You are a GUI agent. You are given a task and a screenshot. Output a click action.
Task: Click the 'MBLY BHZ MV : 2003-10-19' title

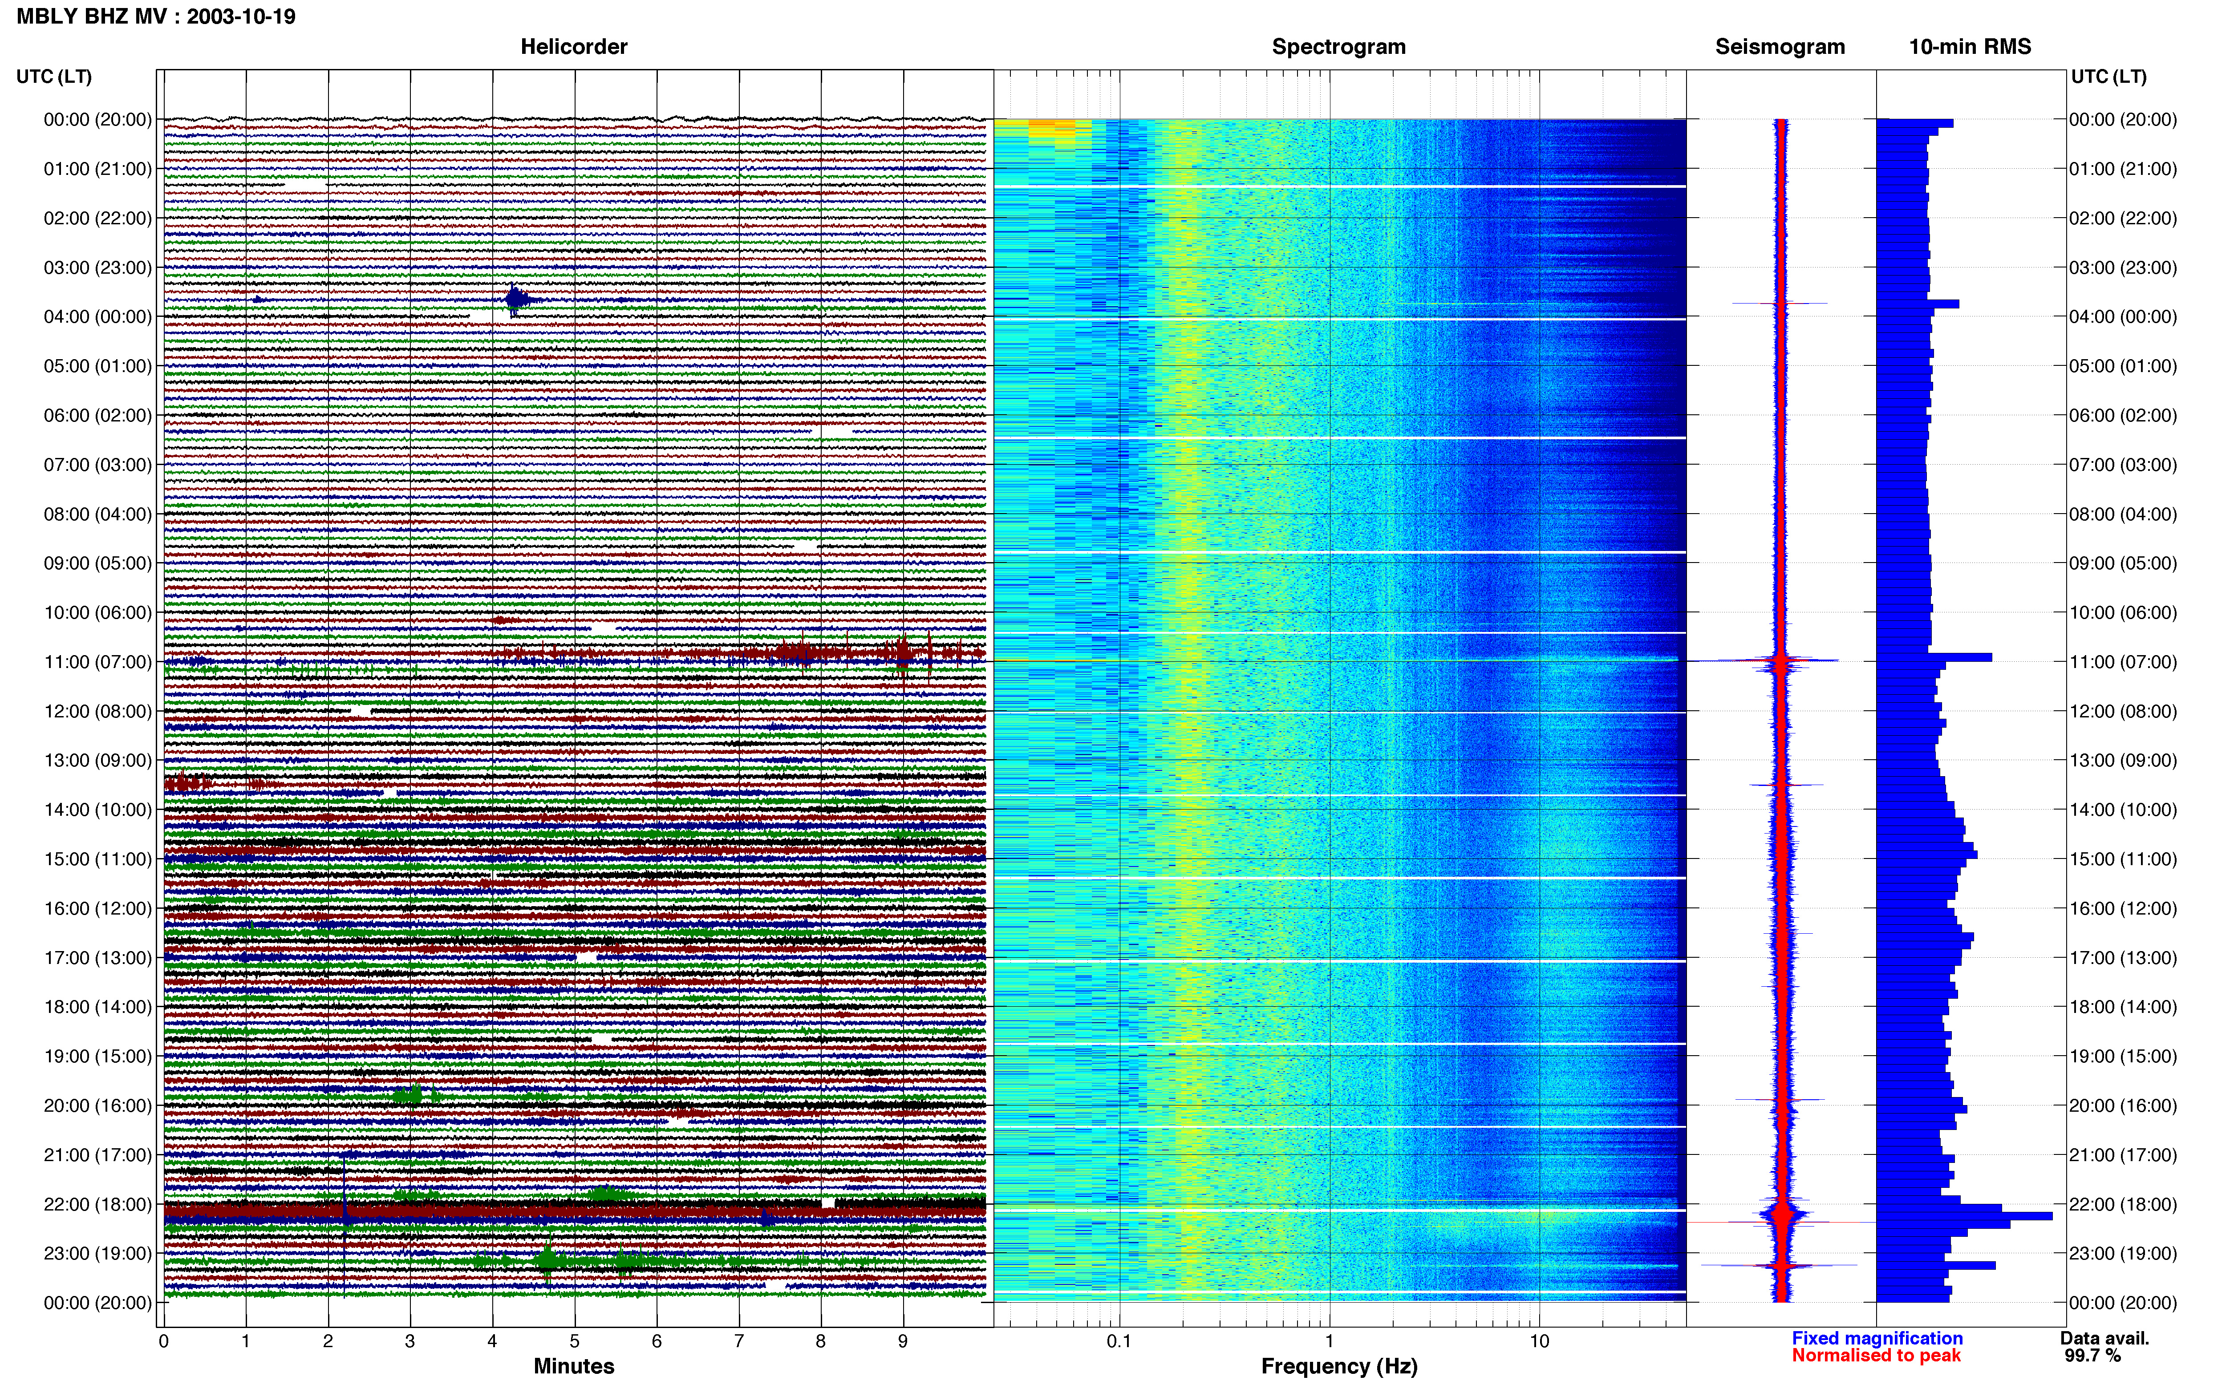click(x=155, y=16)
